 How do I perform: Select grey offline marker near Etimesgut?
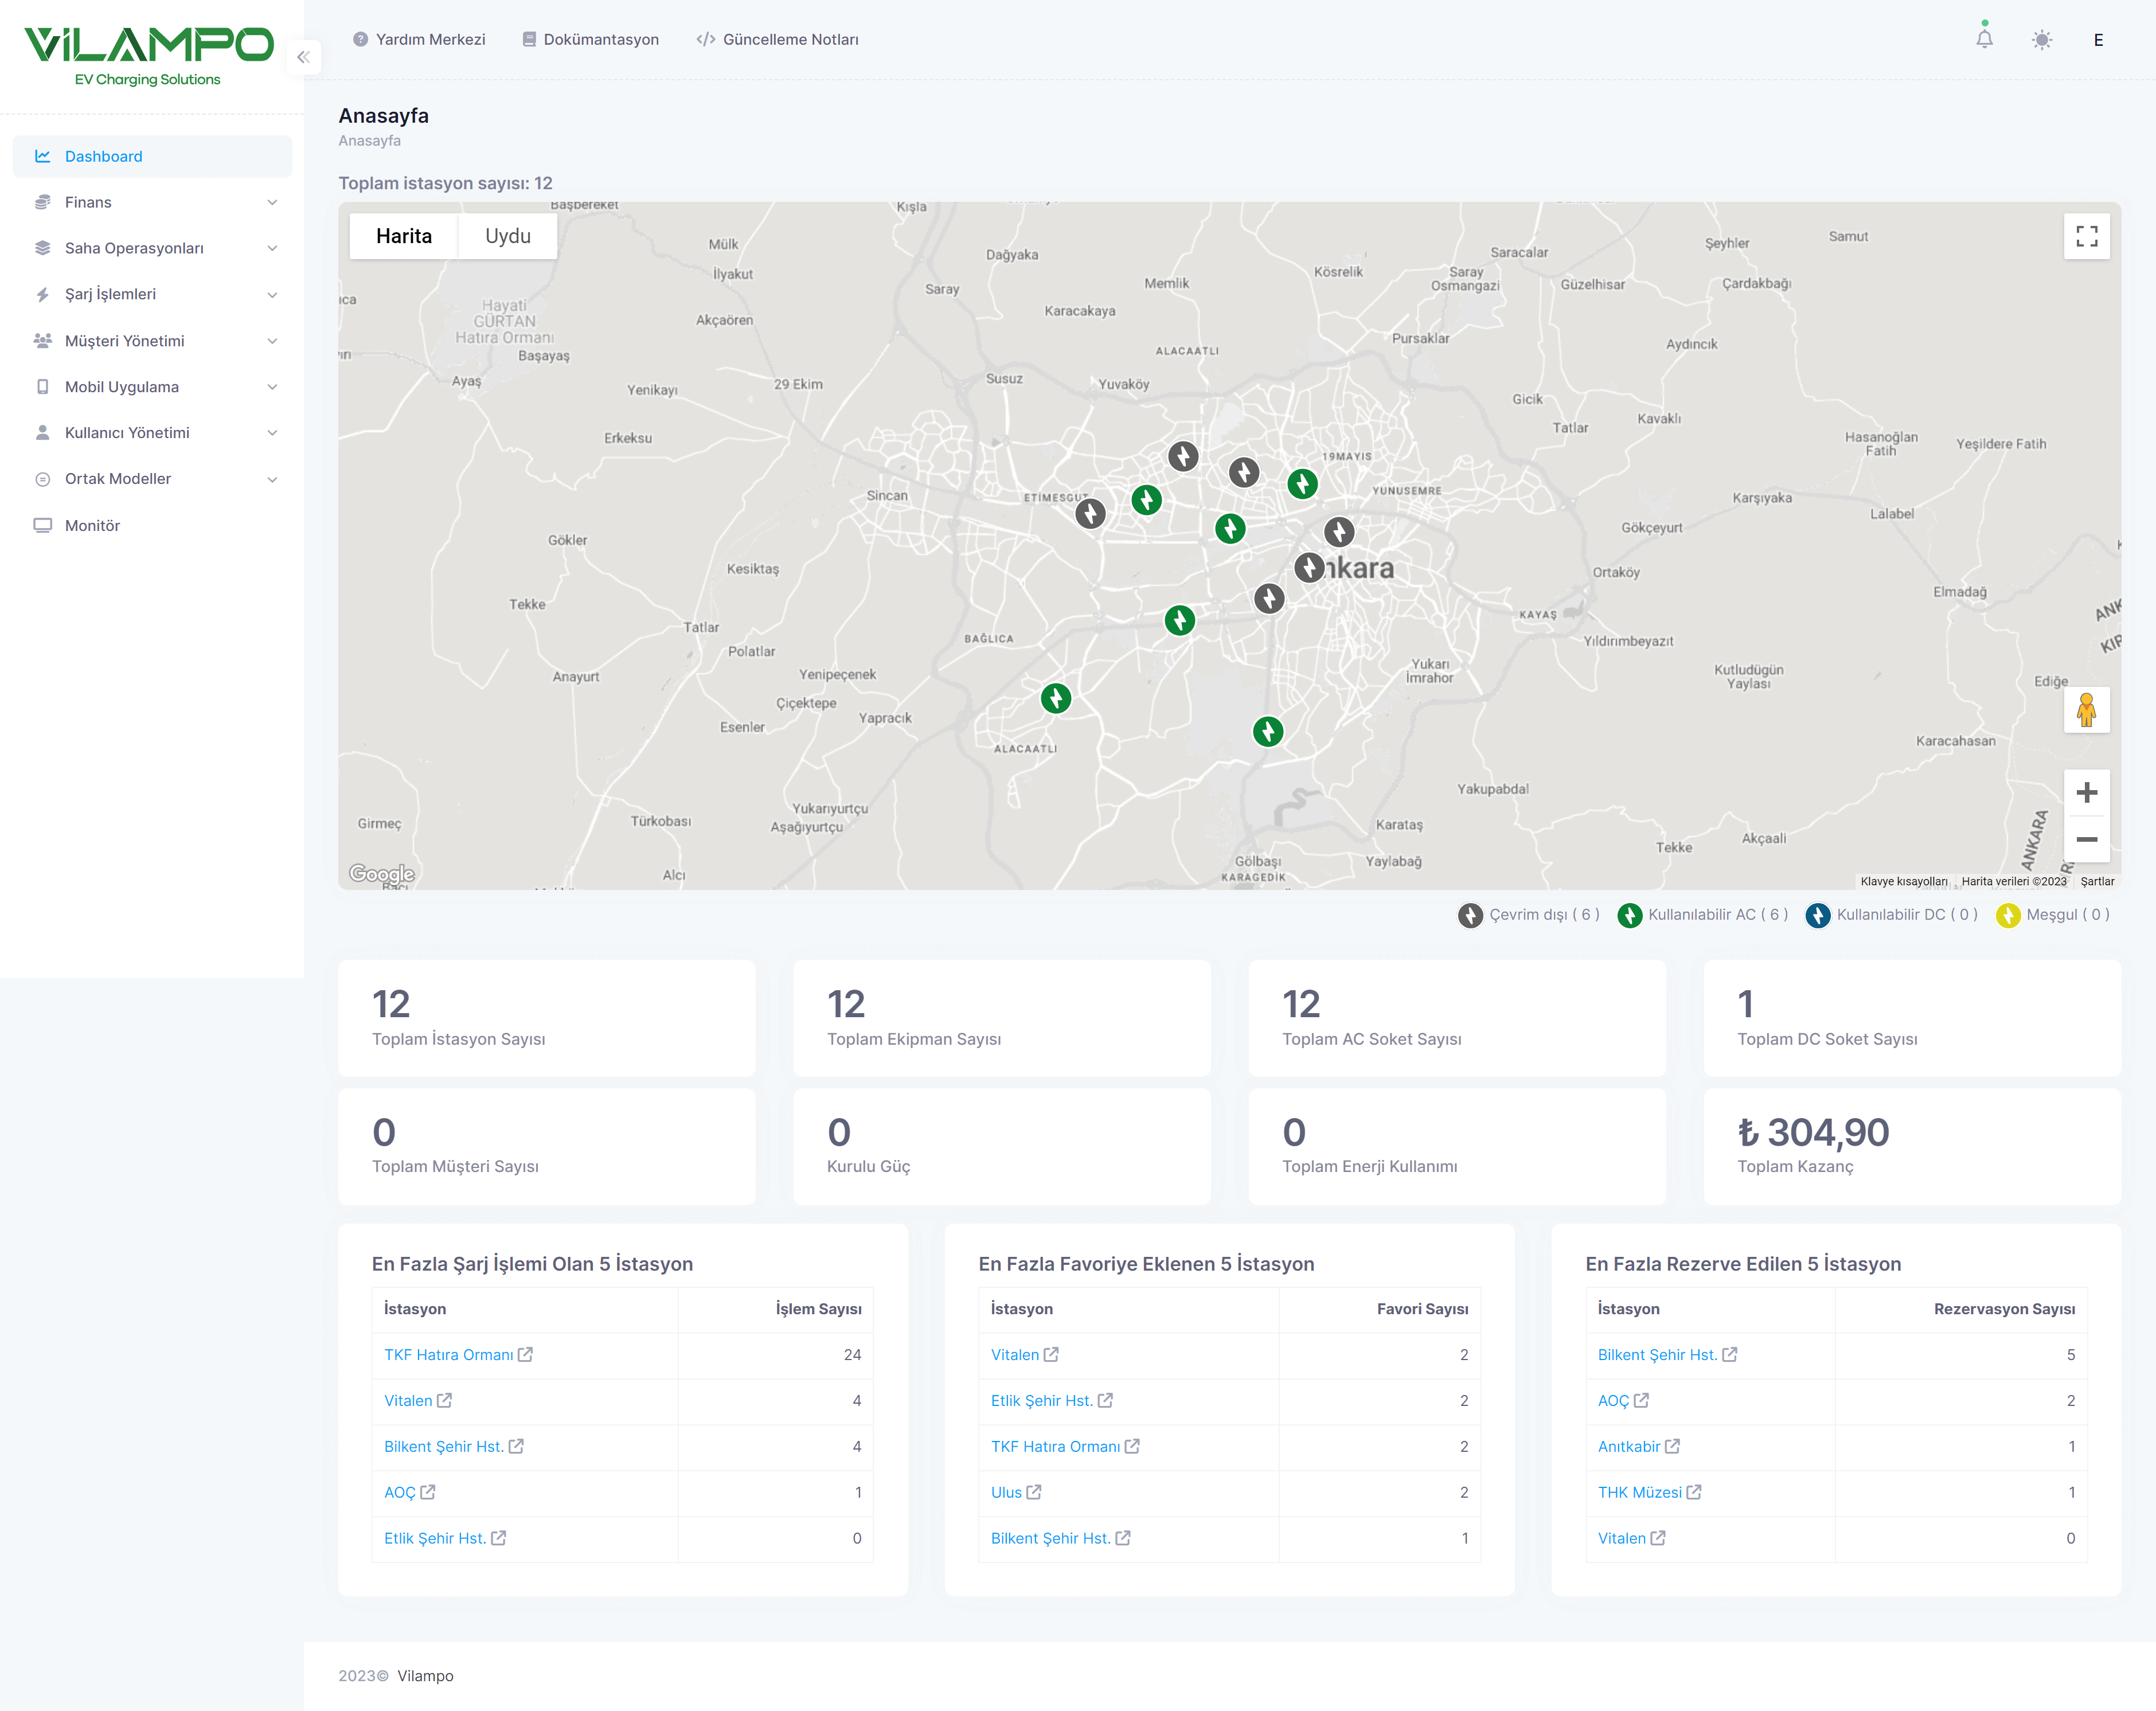(x=1090, y=514)
